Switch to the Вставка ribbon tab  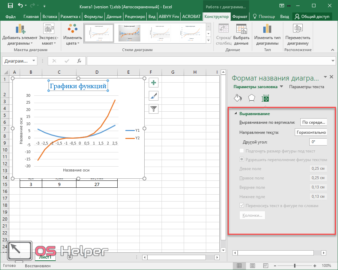(x=50, y=17)
